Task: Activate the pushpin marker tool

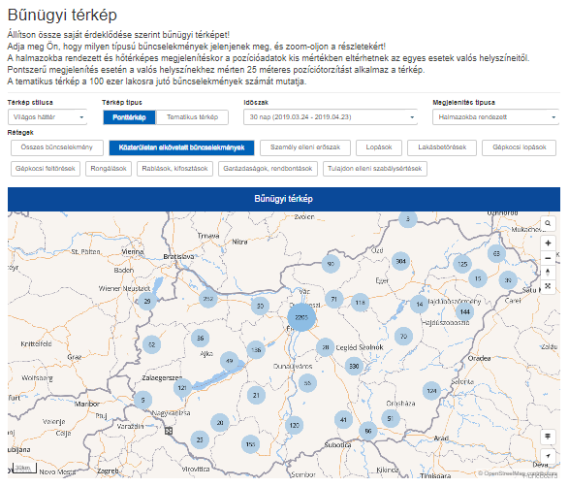Action: 548,436
